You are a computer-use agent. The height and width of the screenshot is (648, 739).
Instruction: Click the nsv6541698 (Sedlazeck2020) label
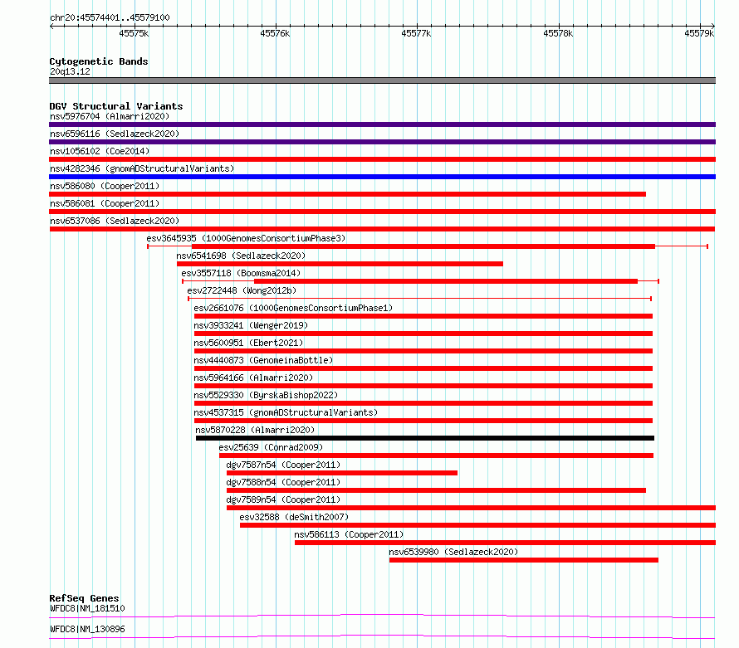pyautogui.click(x=241, y=256)
